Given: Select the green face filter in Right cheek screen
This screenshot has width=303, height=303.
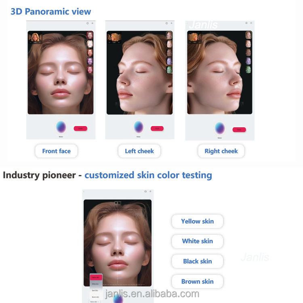Looking at the screenshot, I should pyautogui.click(x=248, y=69).
